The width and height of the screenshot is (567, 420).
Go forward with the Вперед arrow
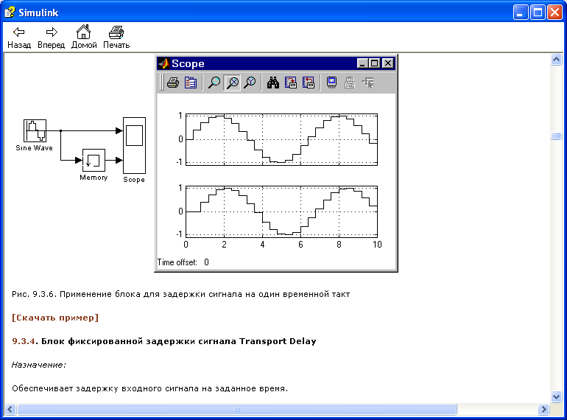[x=51, y=37]
